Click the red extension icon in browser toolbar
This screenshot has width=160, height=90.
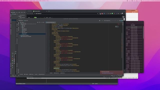tap(102, 13)
